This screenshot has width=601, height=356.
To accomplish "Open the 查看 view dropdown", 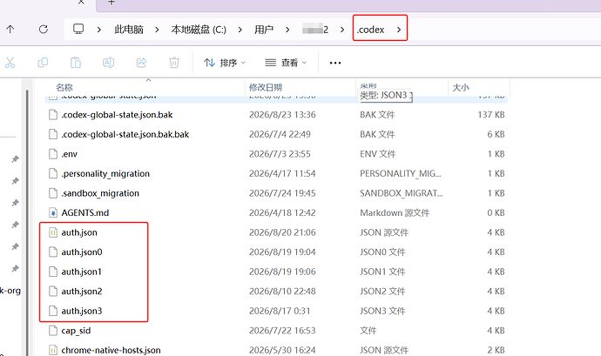I will coord(286,63).
